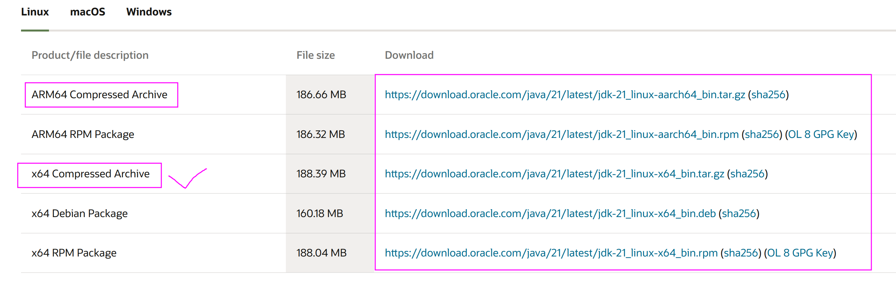Open sha256 link for x64 RPM Package

click(741, 253)
